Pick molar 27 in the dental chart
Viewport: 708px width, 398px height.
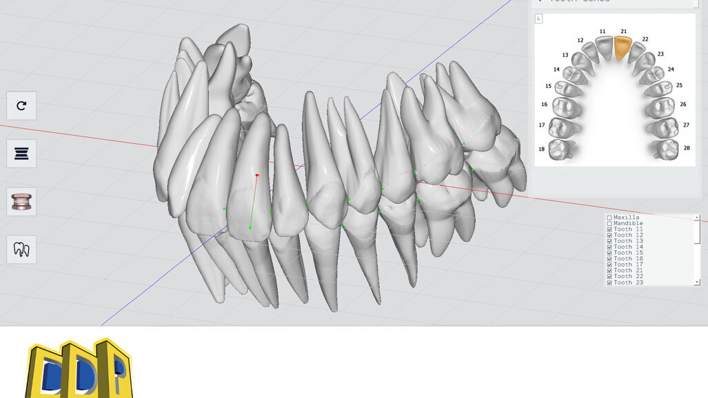point(663,127)
